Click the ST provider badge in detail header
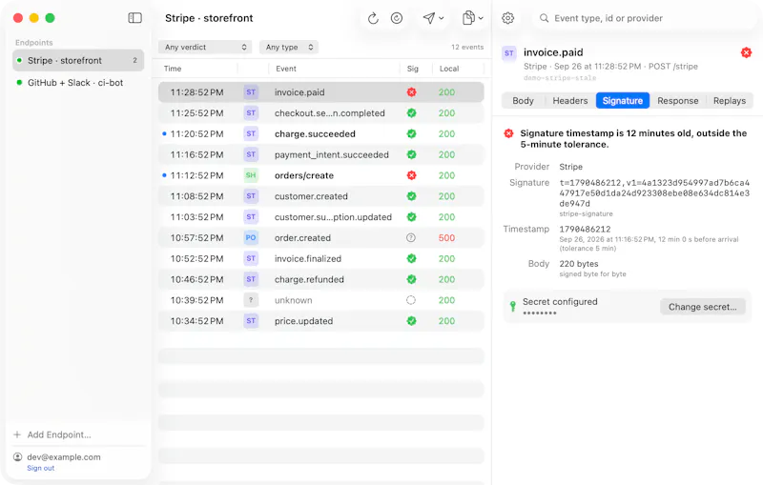Screen dimensions: 763x485 [x=509, y=53]
